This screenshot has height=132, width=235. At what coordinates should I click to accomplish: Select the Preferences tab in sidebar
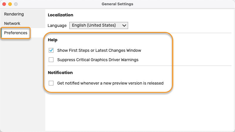pyautogui.click(x=16, y=33)
